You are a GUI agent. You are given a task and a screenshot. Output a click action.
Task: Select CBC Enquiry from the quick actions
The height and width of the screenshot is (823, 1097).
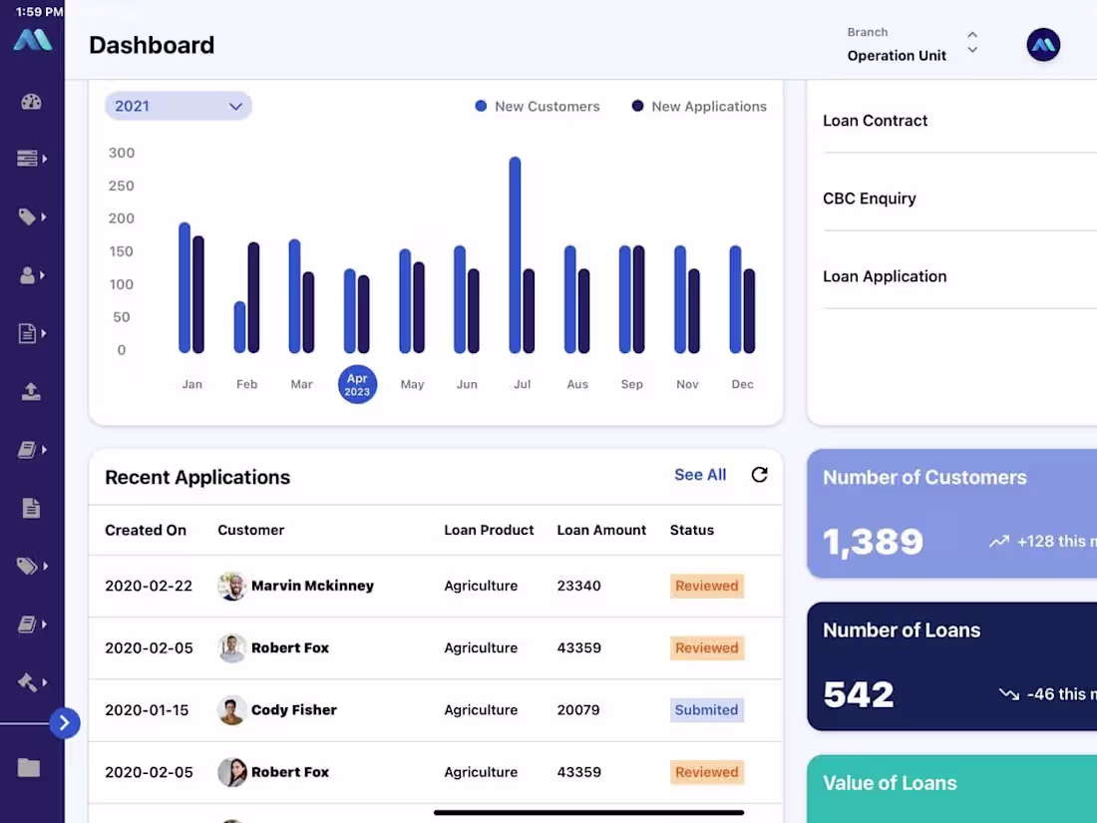click(869, 199)
